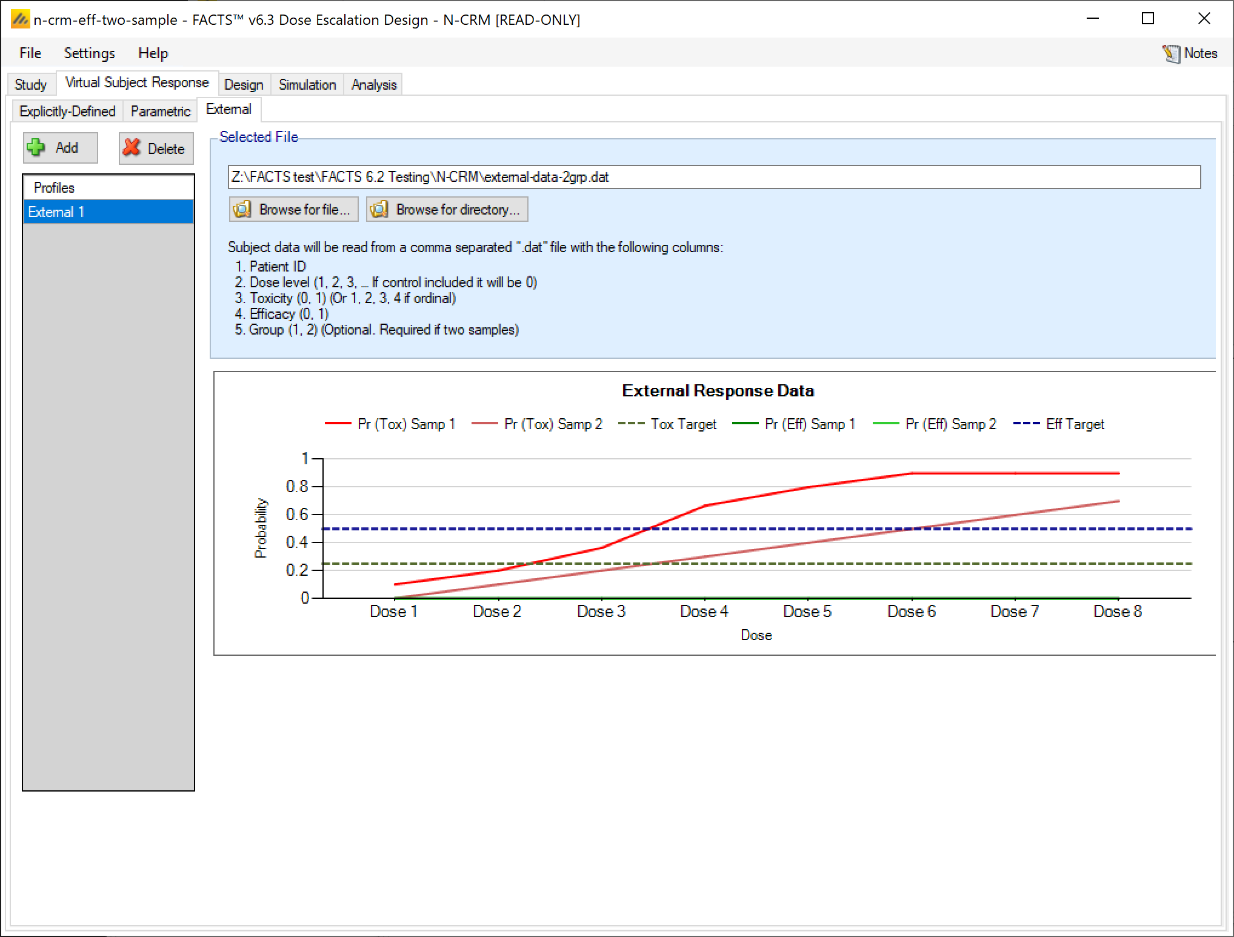Open the Notes notepad icon
The height and width of the screenshot is (937, 1234).
(x=1170, y=53)
